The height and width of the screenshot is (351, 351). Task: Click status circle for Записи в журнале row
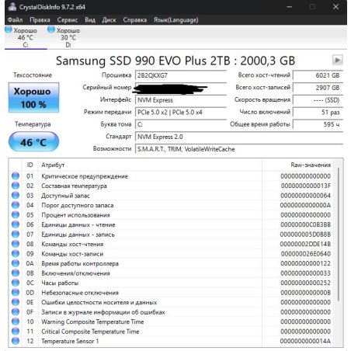point(16,312)
